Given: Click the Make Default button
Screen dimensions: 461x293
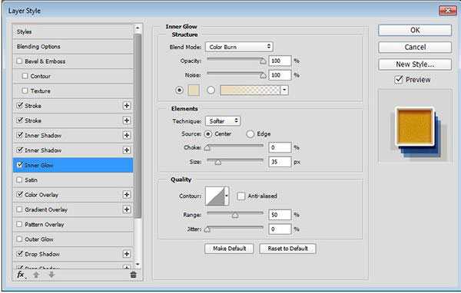Looking at the screenshot, I should [x=229, y=249].
